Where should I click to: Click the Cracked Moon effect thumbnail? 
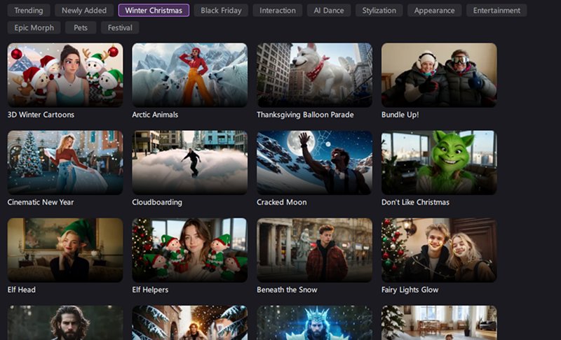click(314, 162)
